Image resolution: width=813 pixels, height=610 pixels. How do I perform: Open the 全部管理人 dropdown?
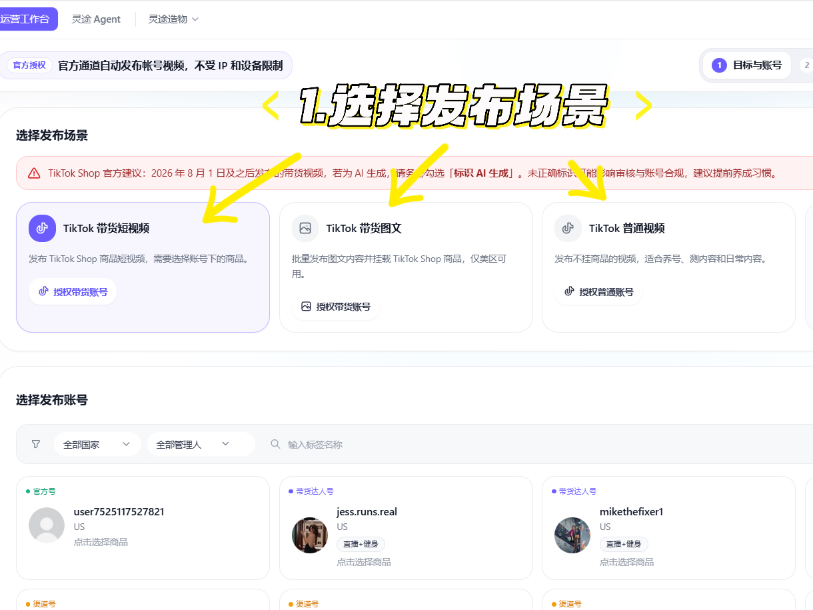[201, 444]
